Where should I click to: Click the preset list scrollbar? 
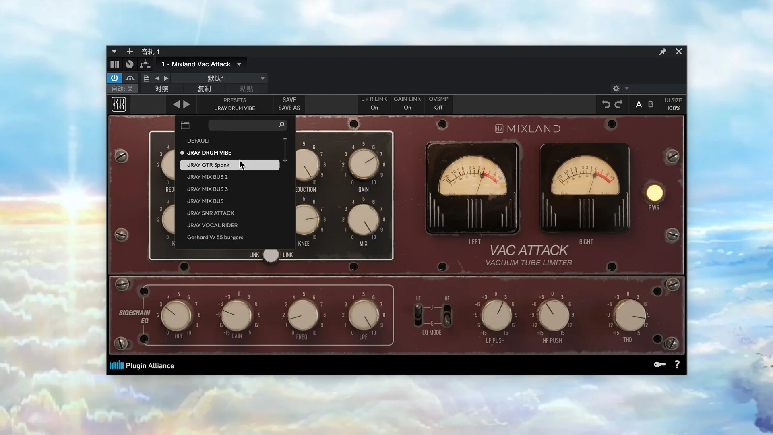pyautogui.click(x=285, y=149)
